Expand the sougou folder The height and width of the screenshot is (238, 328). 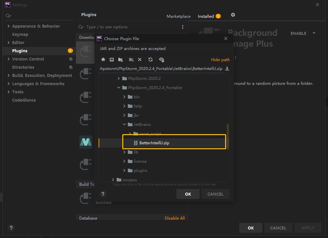113,179
